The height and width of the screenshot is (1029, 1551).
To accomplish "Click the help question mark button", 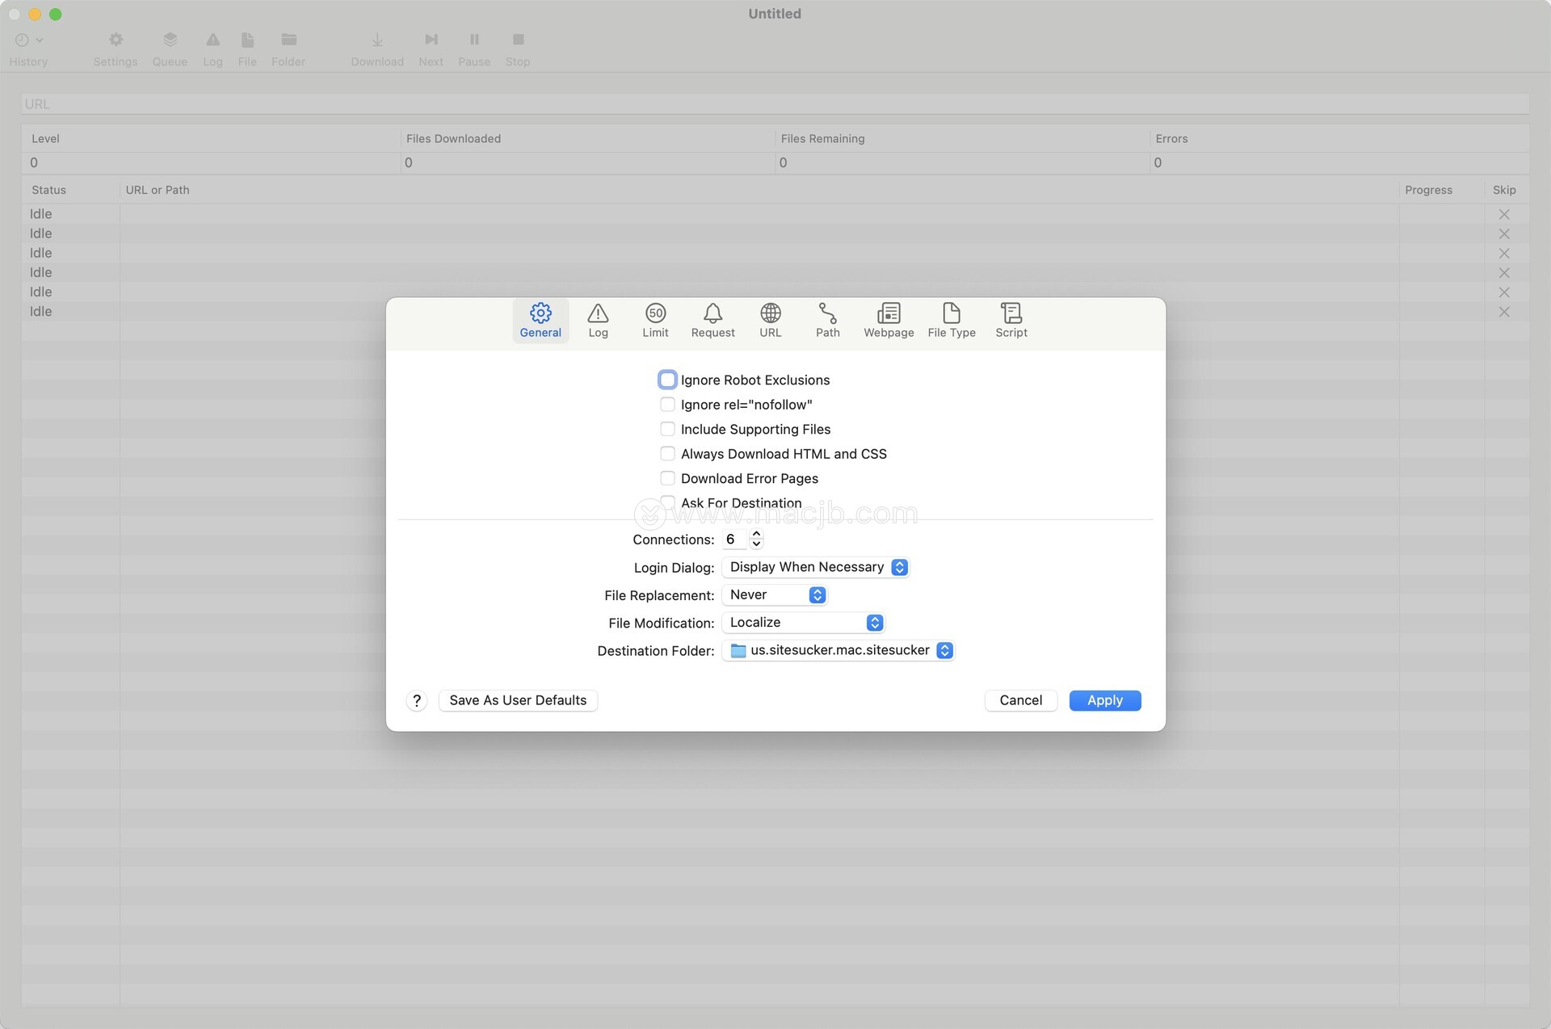I will [x=416, y=700].
